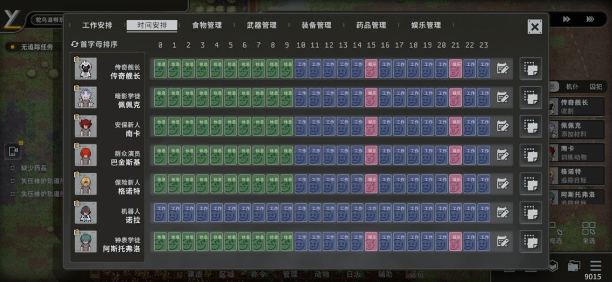Open the hamburger main menu icon
Screen dimensions: 612x282
pyautogui.click(x=596, y=266)
